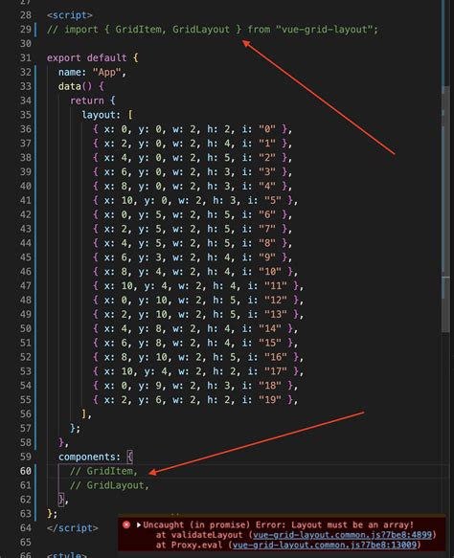Click the 'return {' statement

pos(93,100)
